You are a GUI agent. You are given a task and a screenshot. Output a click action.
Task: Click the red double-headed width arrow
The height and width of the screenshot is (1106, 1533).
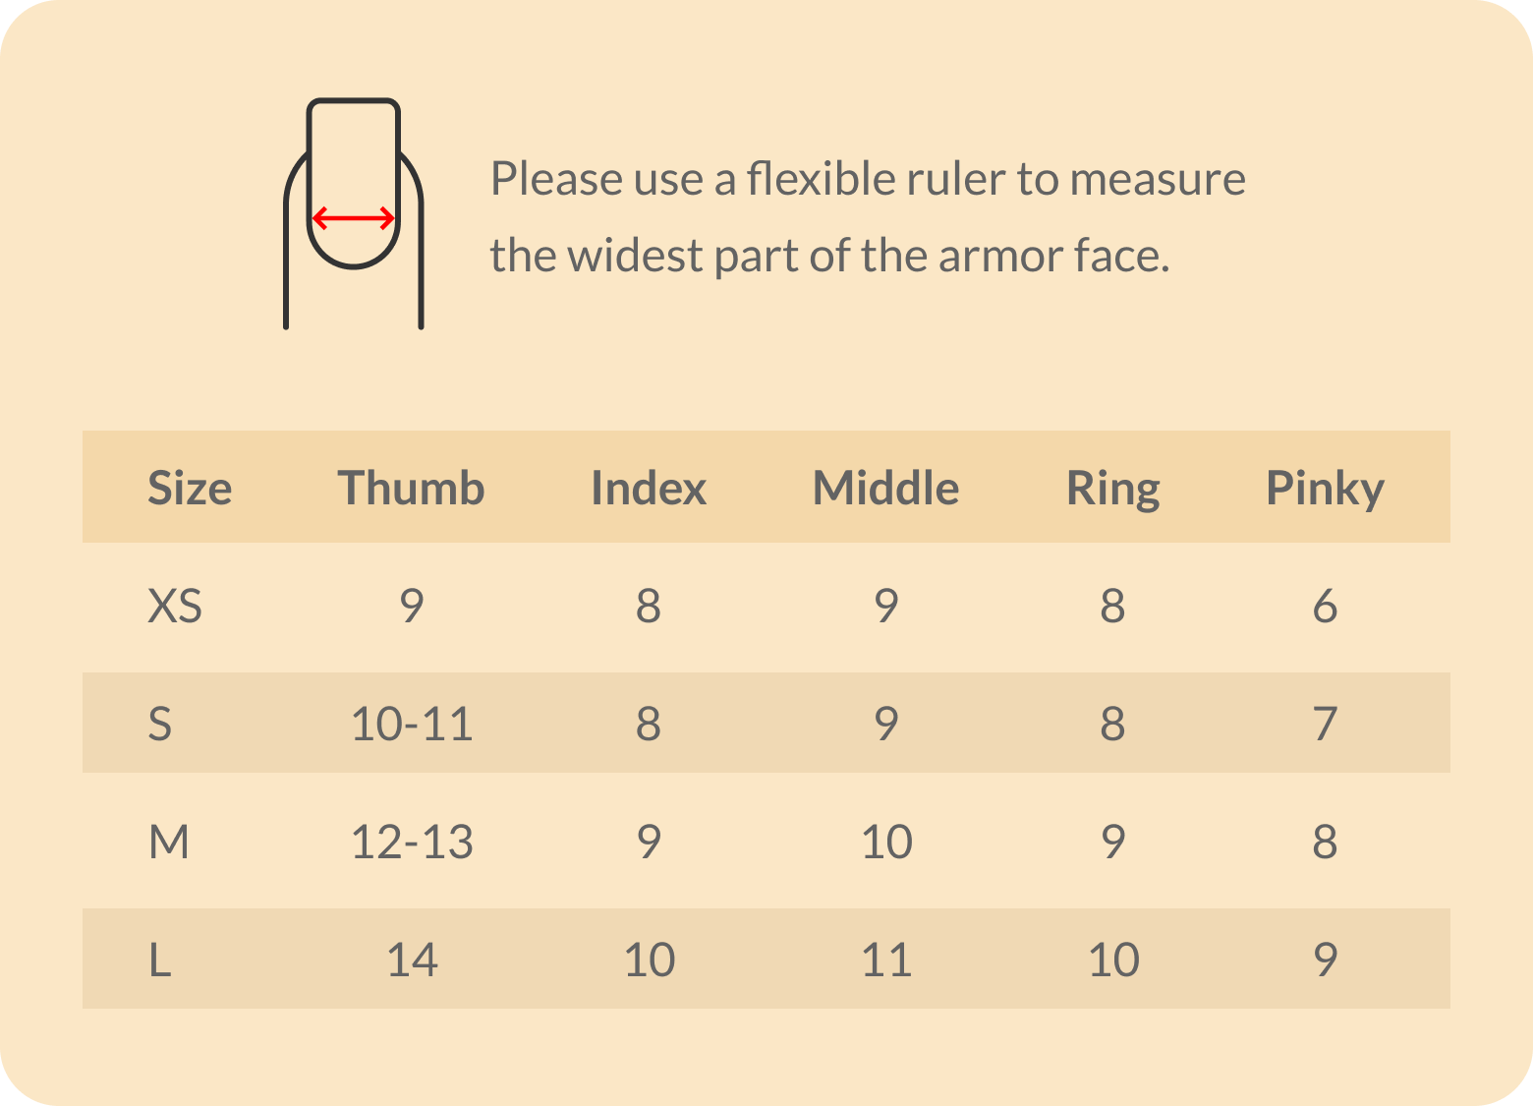354,218
